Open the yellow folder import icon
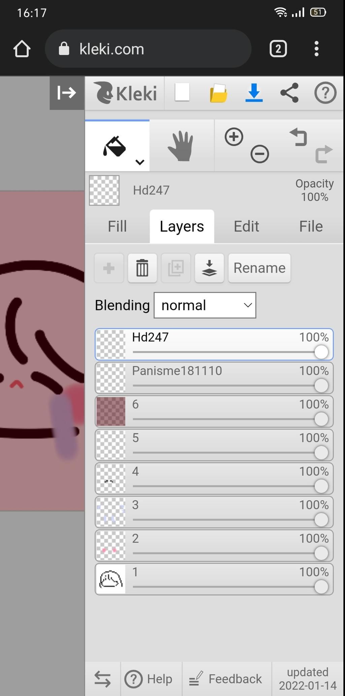This screenshot has height=696, width=345. [x=218, y=93]
